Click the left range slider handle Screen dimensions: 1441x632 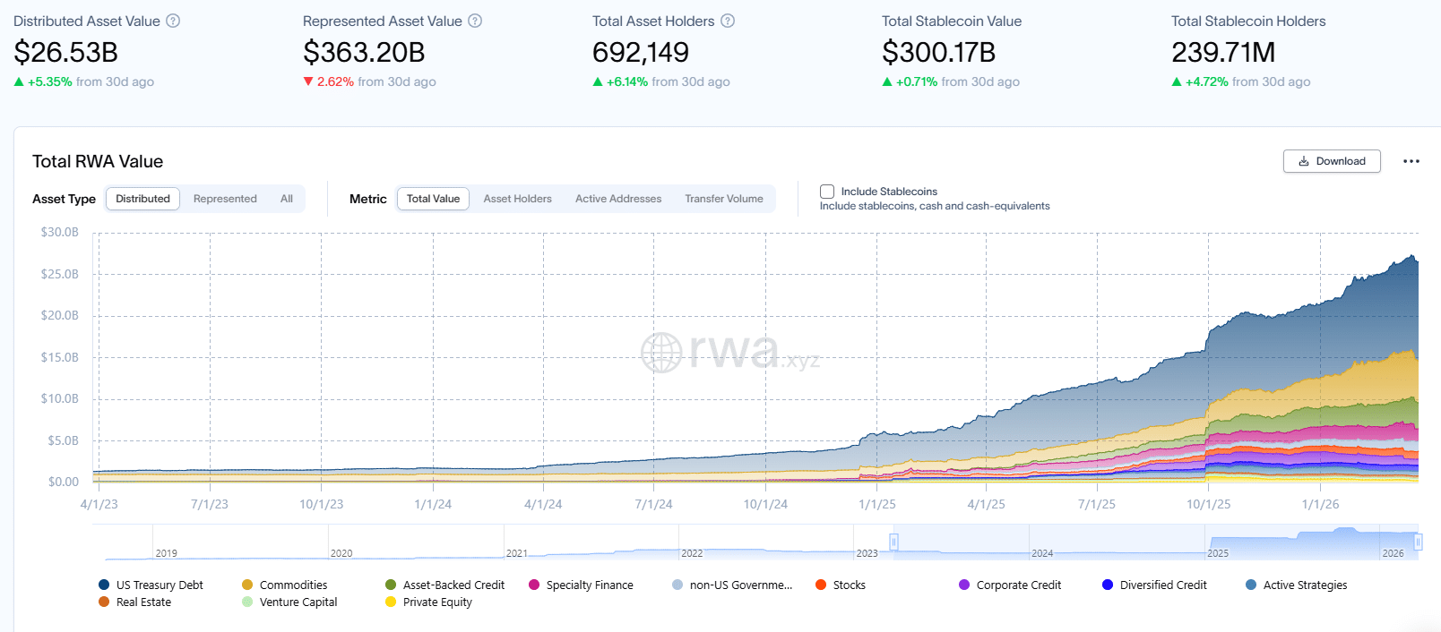[x=893, y=542]
